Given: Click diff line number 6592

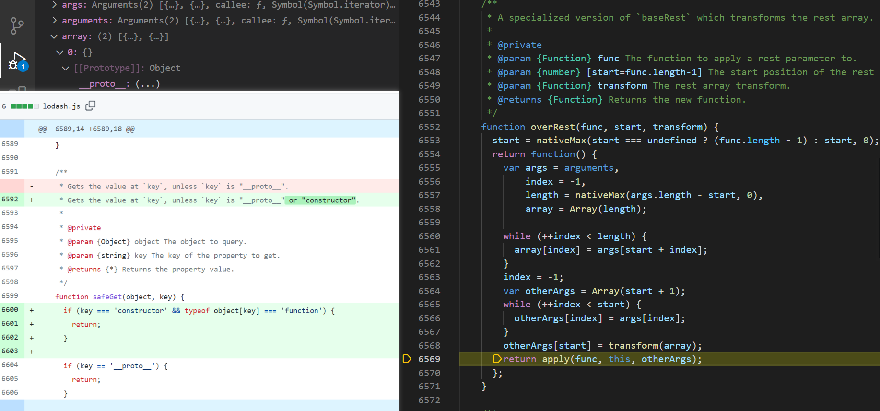Looking at the screenshot, I should (10, 199).
